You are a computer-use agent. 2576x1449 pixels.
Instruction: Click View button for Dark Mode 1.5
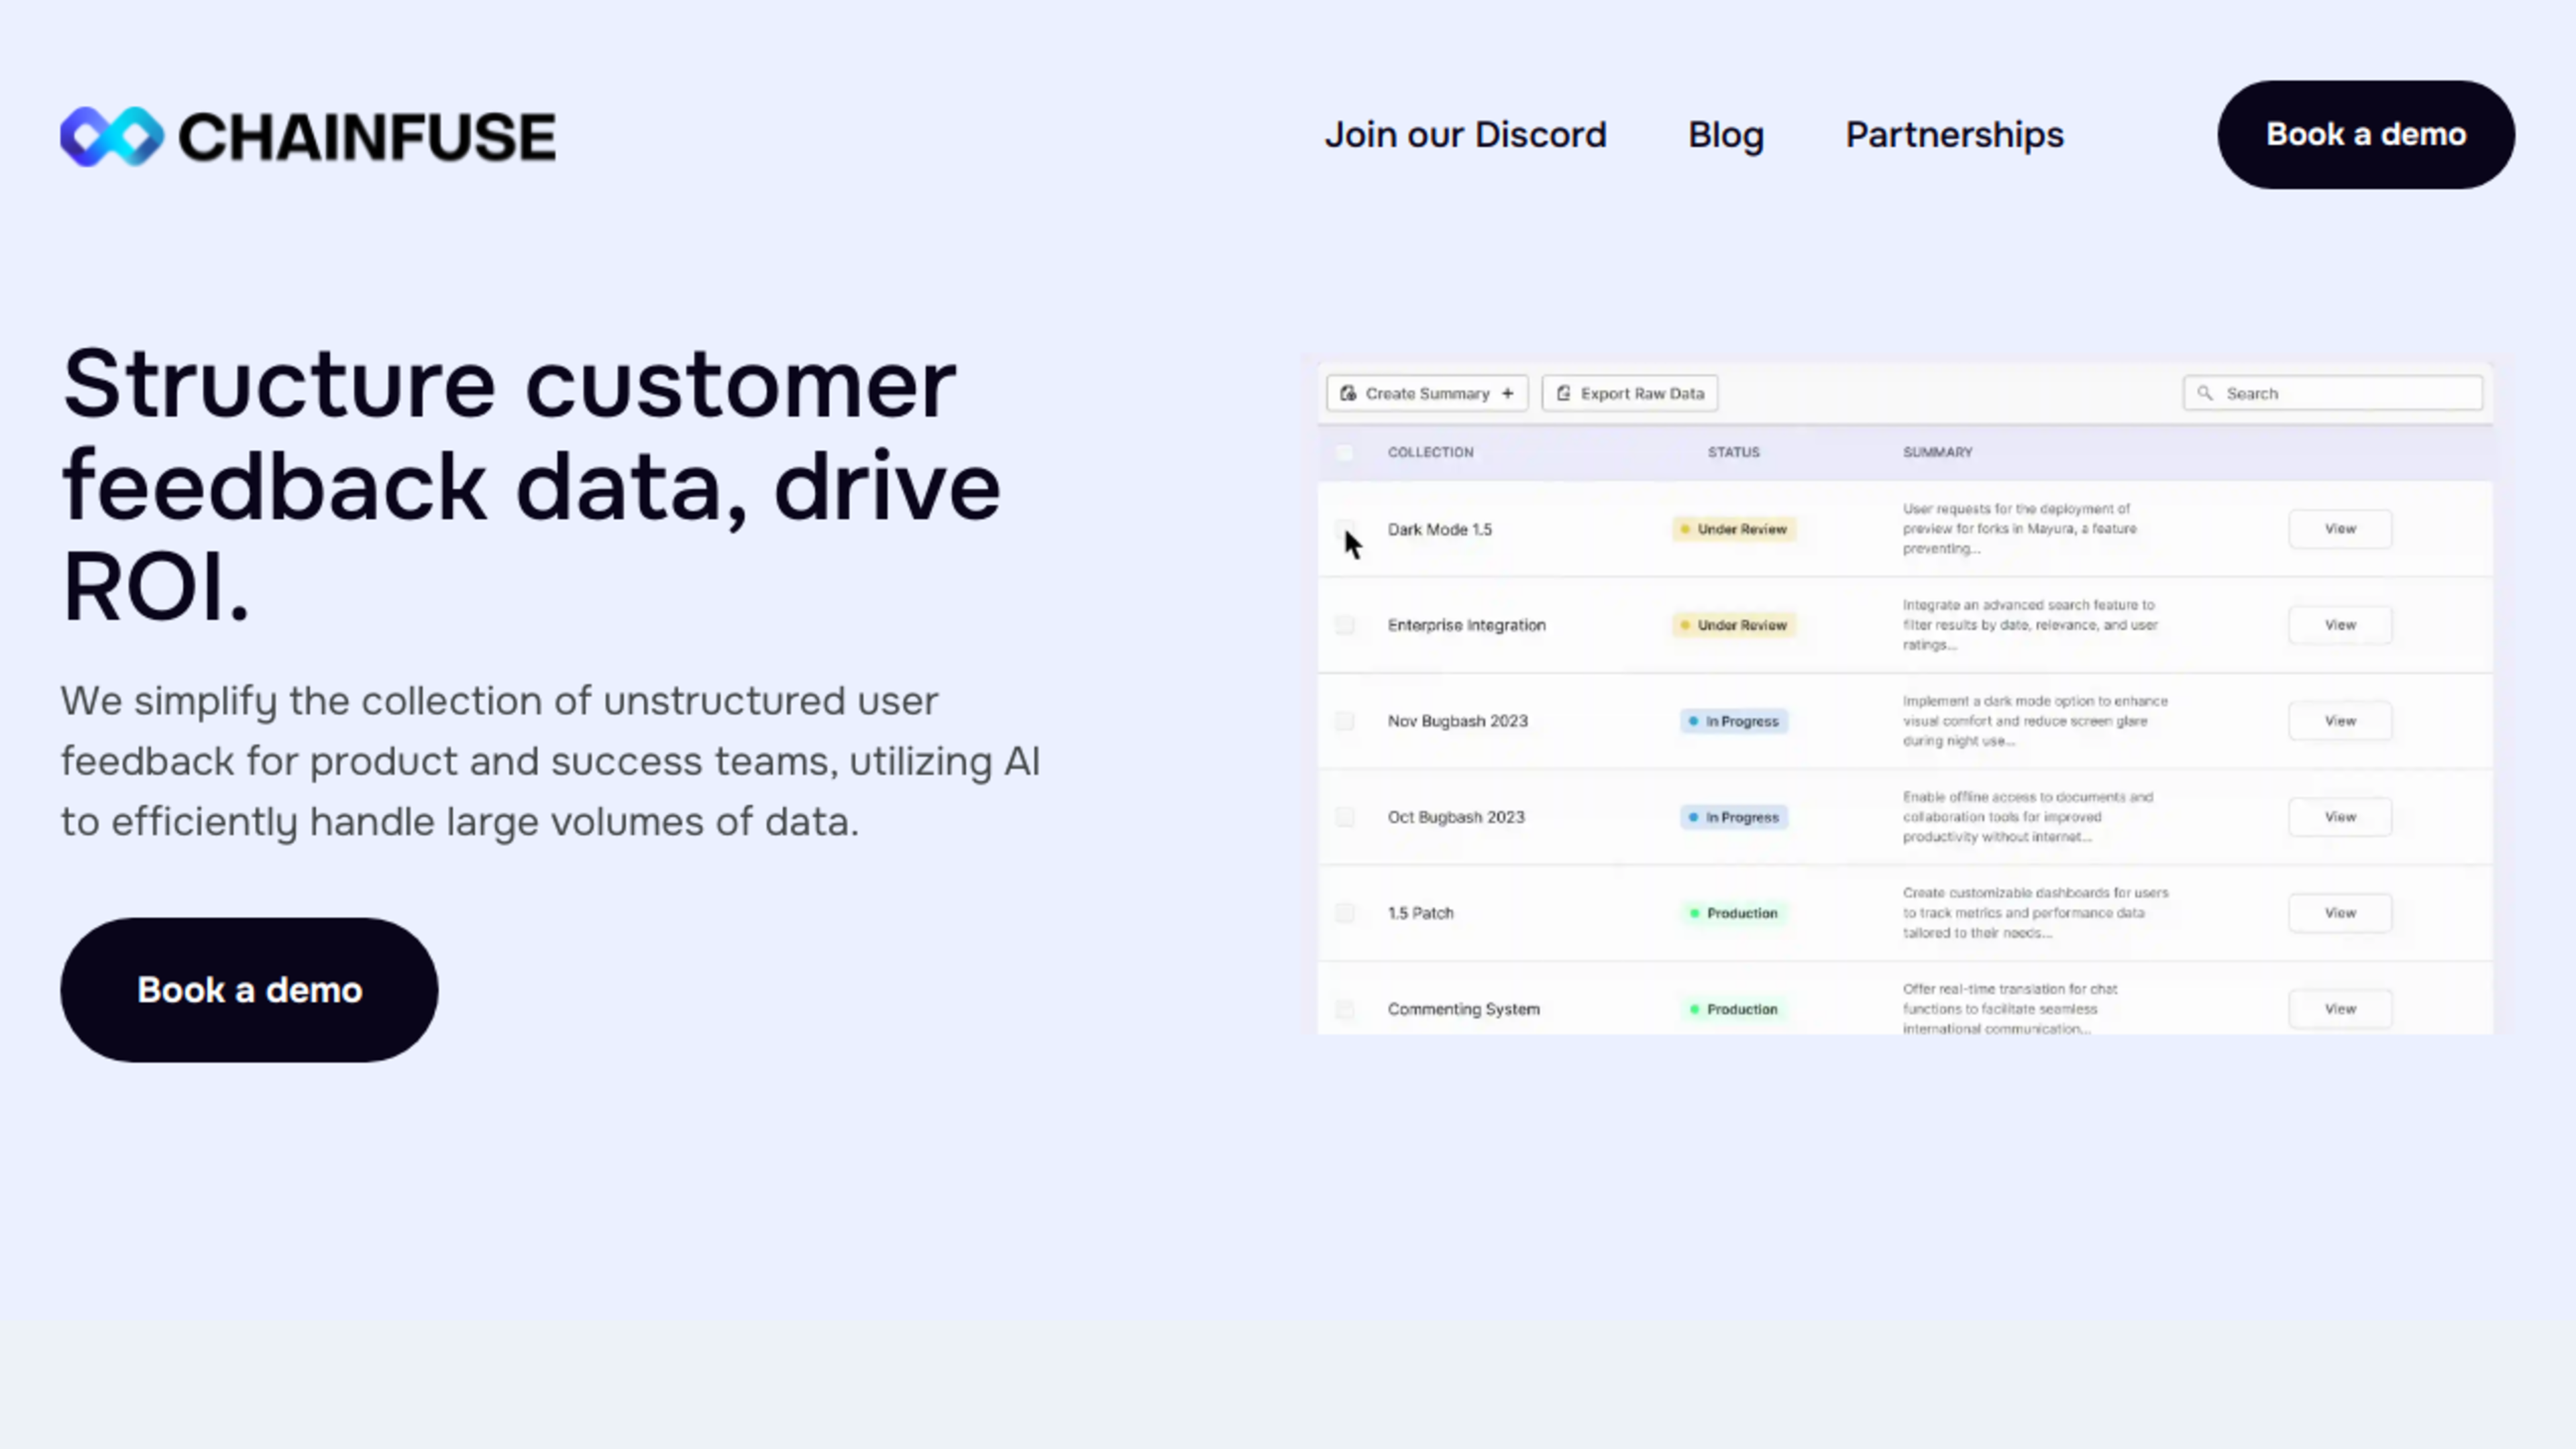[x=2340, y=528]
